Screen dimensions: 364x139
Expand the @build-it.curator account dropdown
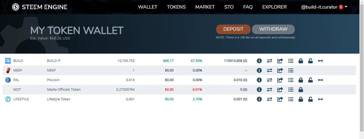point(324,7)
